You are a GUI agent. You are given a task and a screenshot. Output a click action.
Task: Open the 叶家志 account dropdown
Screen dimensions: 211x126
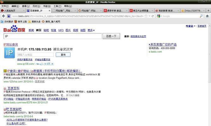coord(190,26)
